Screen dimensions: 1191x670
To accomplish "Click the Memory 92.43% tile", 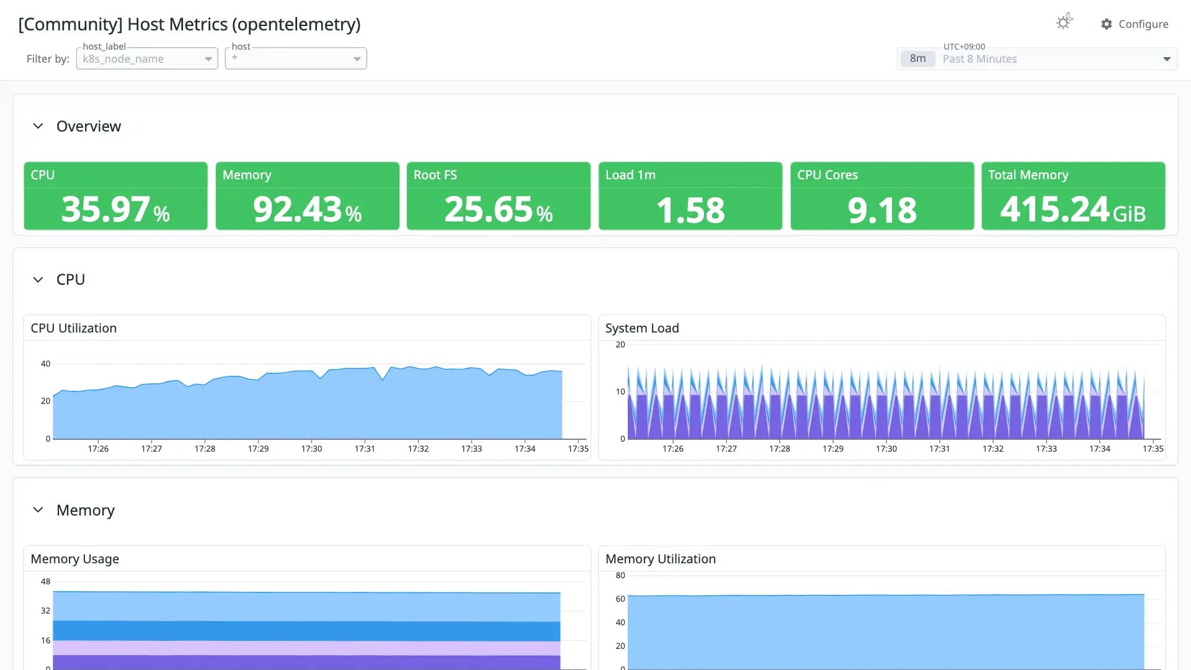I will pos(307,196).
